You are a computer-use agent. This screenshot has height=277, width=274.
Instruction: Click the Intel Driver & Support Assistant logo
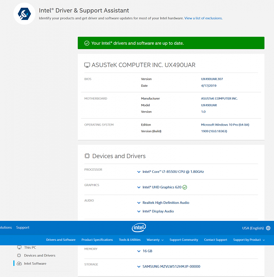click(x=24, y=14)
